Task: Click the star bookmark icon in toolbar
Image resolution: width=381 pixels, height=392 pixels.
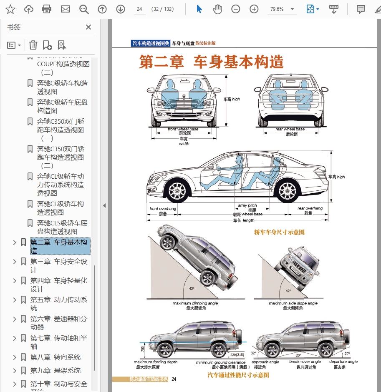Action: (x=10, y=9)
